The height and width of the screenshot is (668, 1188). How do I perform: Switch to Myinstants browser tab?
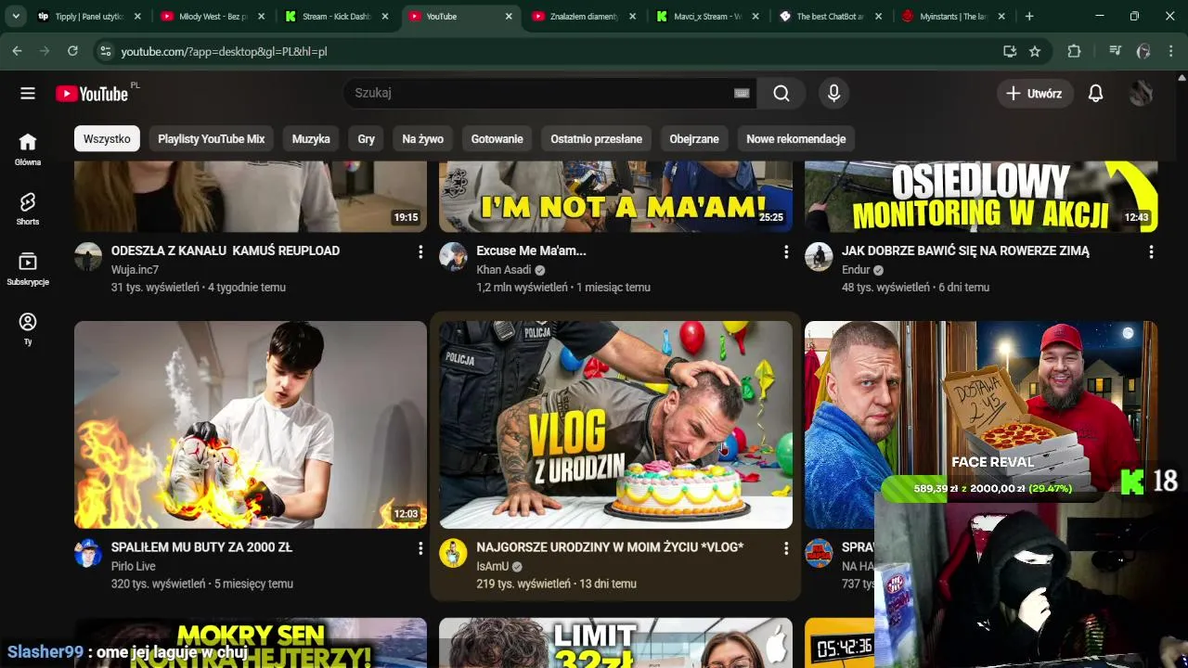tap(952, 16)
